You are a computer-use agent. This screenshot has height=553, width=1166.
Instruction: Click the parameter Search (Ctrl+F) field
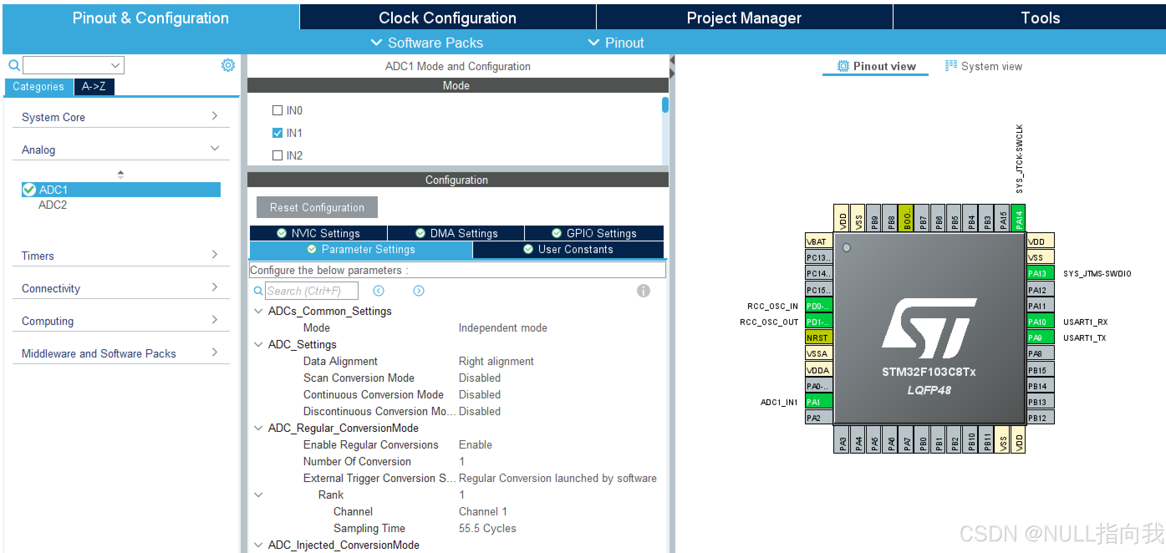point(311,291)
